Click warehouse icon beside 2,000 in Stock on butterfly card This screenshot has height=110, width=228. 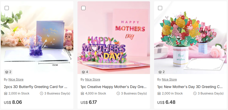click(x=6, y=93)
